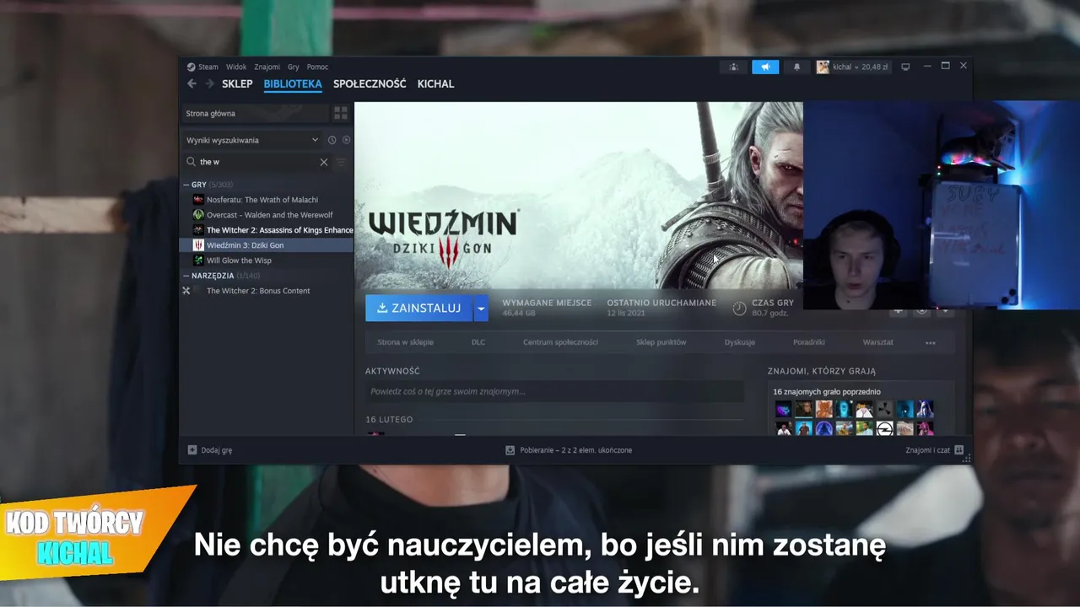
Task: Click the activity status text field
Action: coord(555,391)
